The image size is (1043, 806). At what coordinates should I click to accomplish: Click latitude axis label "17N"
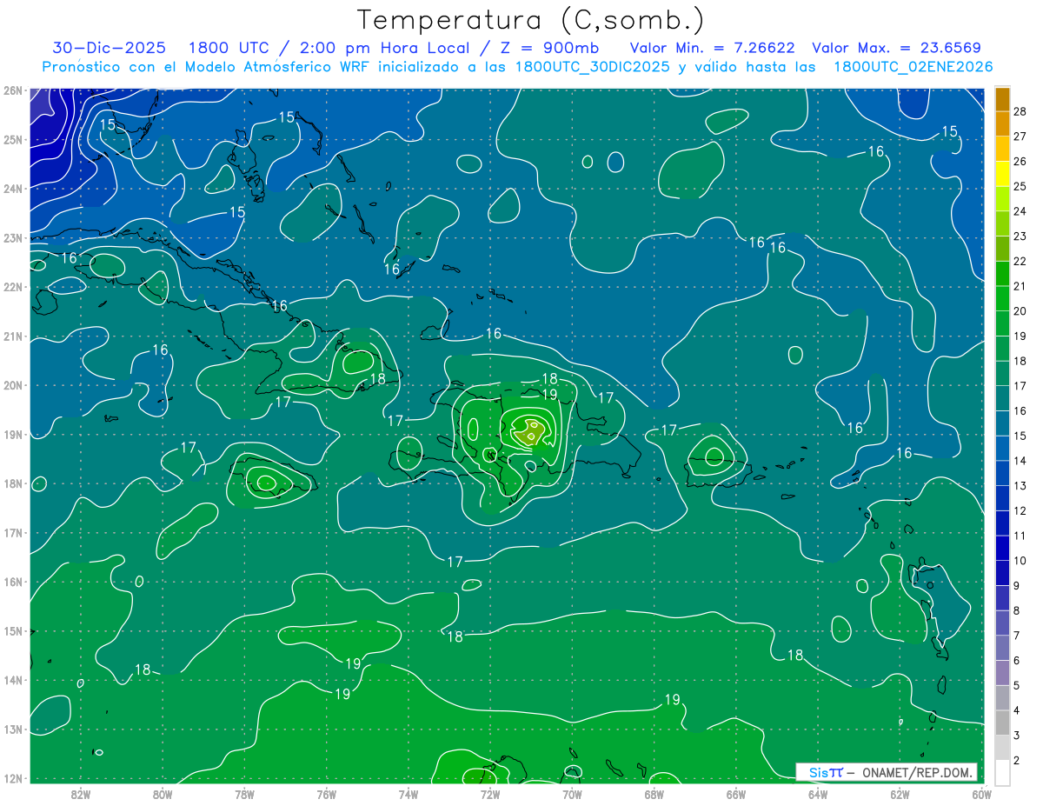(x=12, y=532)
